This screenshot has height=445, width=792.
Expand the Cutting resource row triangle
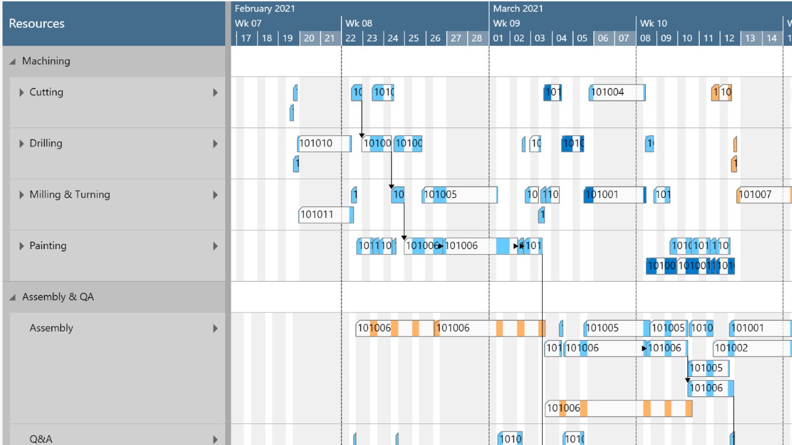coord(22,93)
